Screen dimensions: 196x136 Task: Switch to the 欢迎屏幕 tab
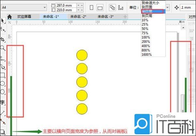click(24, 17)
